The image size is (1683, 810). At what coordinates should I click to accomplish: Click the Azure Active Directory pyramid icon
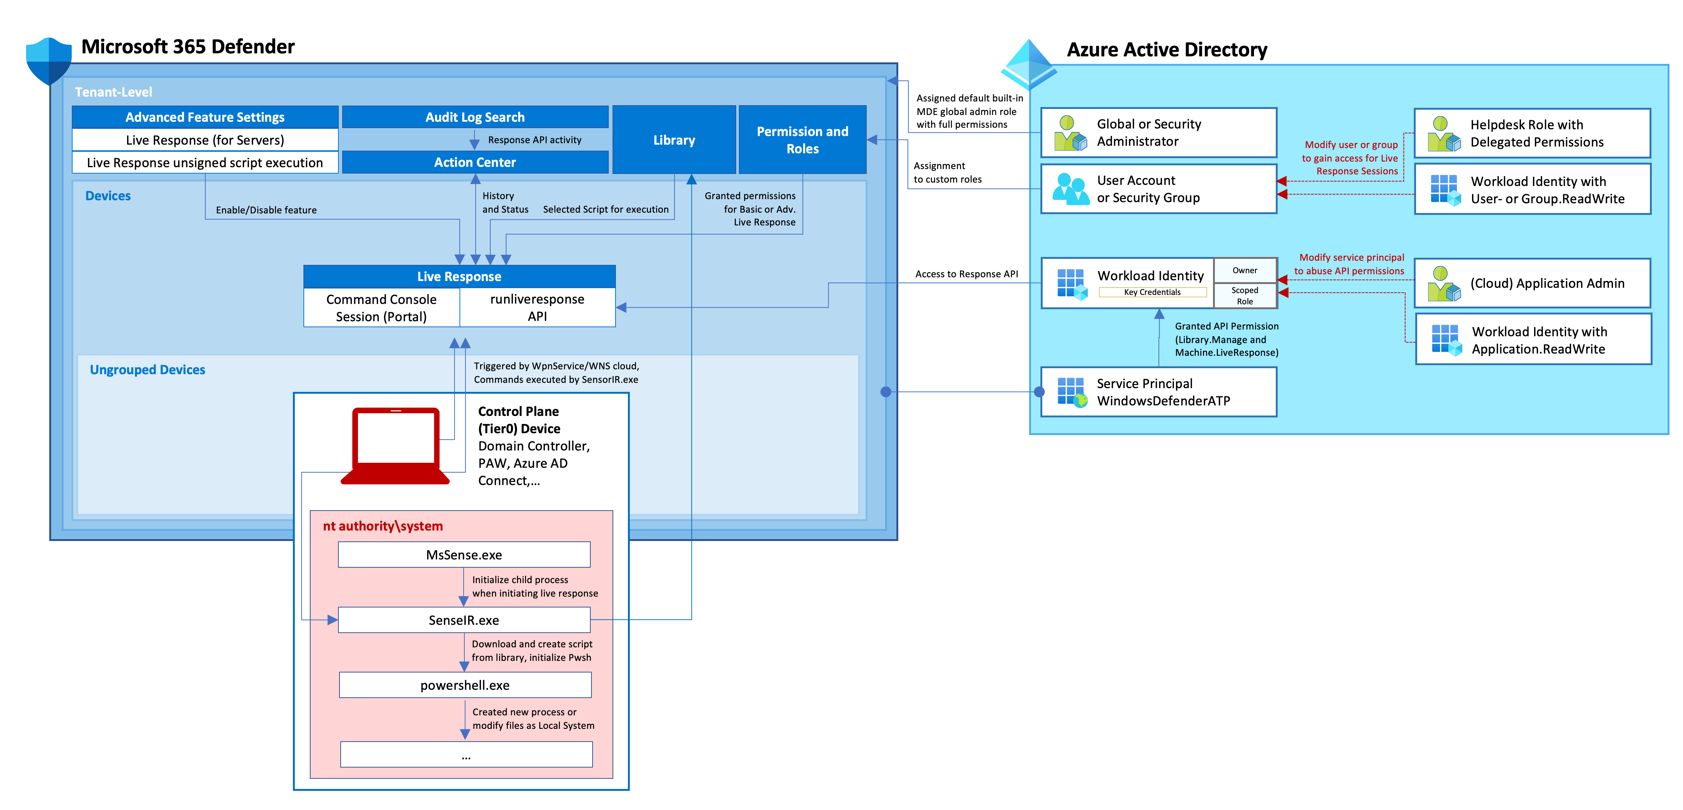coord(1028,64)
